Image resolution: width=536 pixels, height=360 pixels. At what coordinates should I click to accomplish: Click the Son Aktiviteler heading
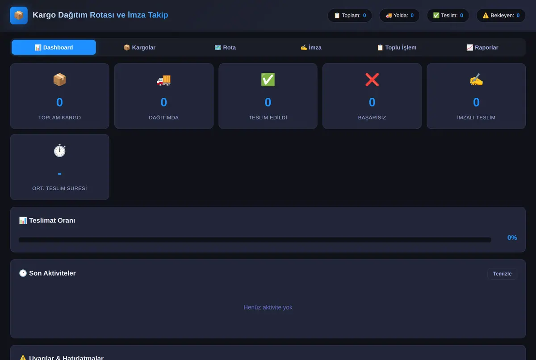pyautogui.click(x=47, y=273)
